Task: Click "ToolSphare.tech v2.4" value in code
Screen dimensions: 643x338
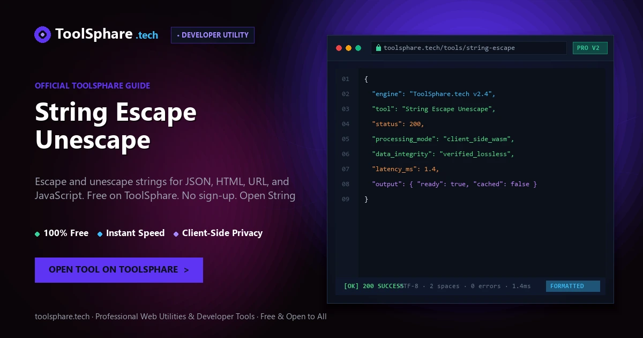Action: tap(451, 94)
